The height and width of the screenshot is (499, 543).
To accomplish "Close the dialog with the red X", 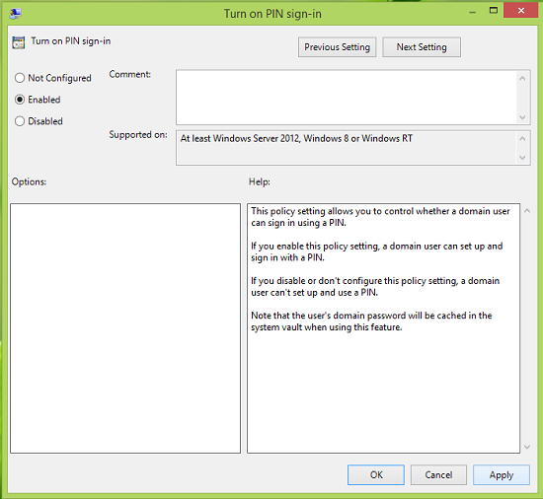I will [x=520, y=11].
